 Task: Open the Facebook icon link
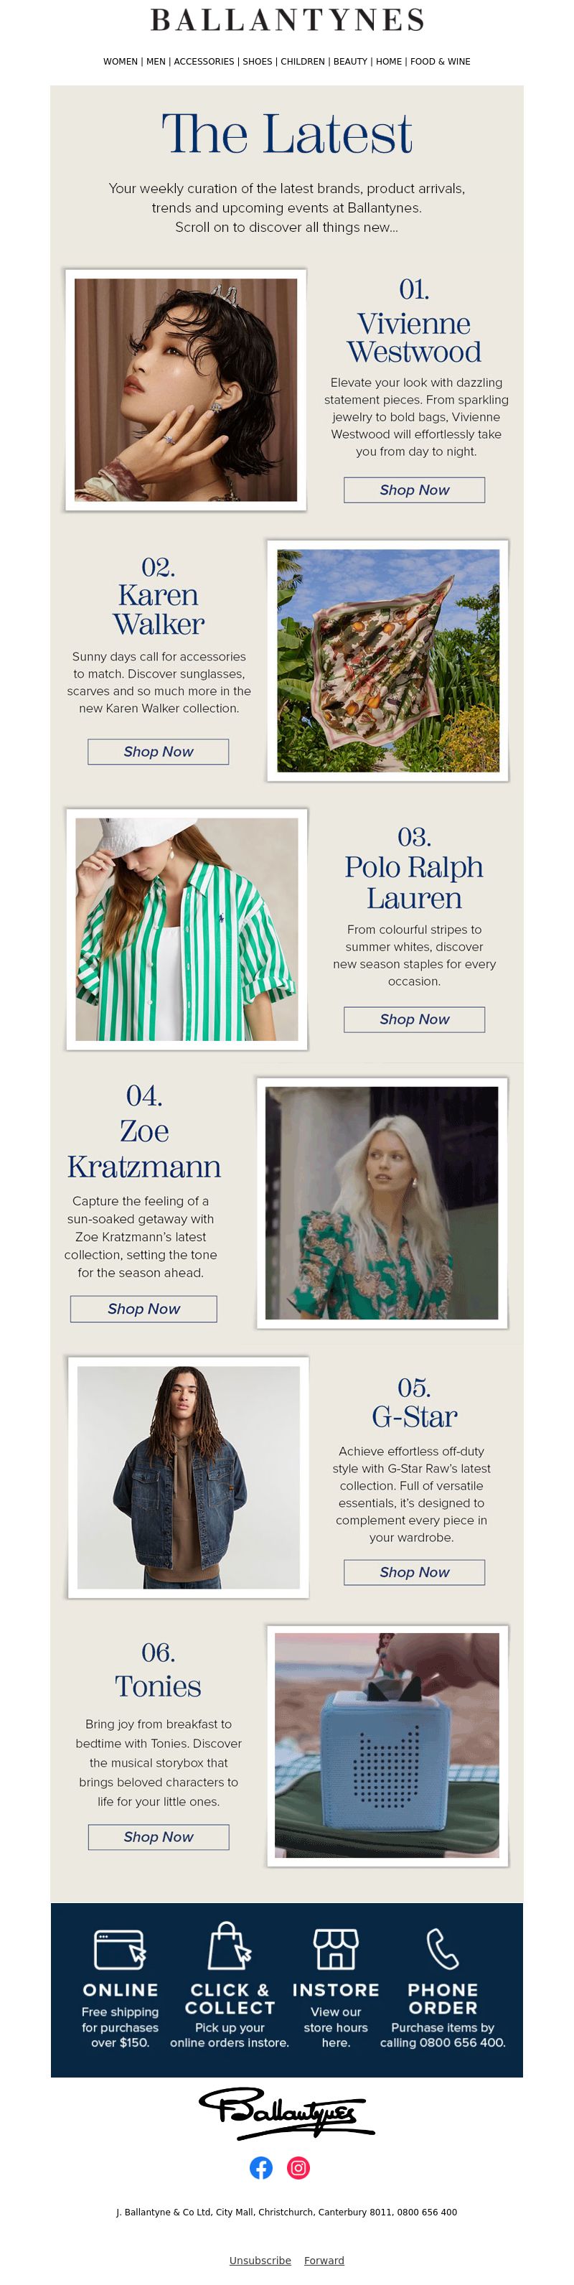pos(261,2168)
